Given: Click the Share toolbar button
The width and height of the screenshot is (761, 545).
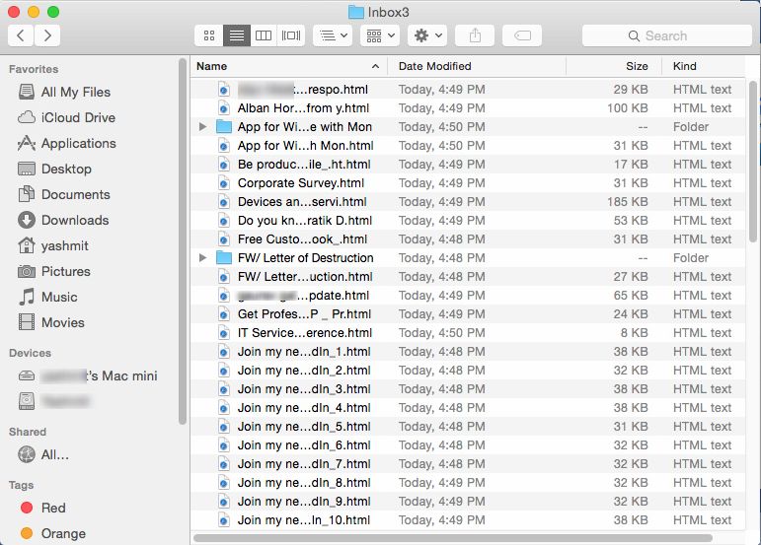Looking at the screenshot, I should pos(475,35).
